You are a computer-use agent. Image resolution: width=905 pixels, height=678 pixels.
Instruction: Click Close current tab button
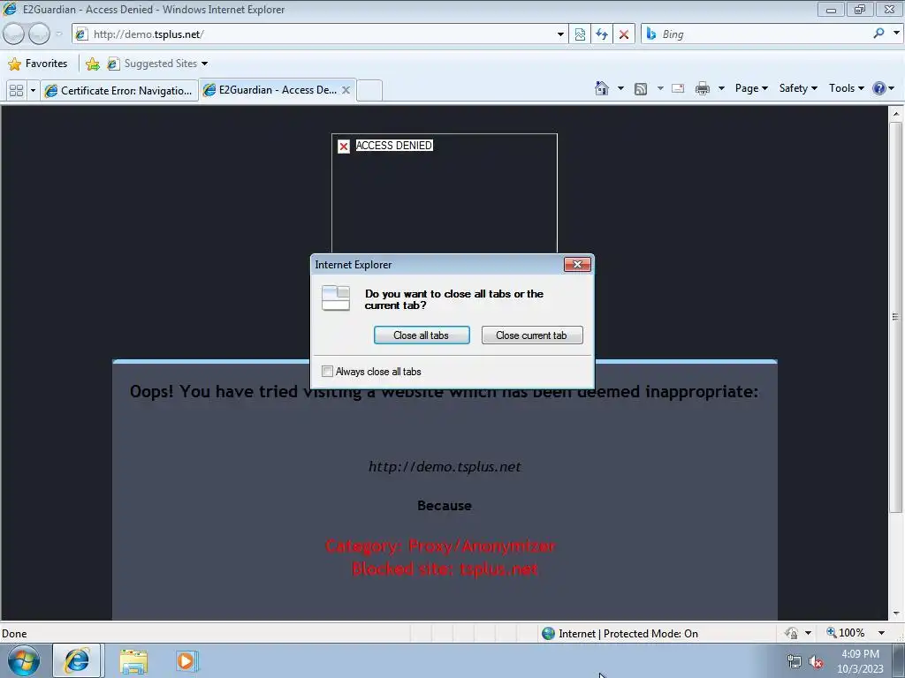point(531,335)
